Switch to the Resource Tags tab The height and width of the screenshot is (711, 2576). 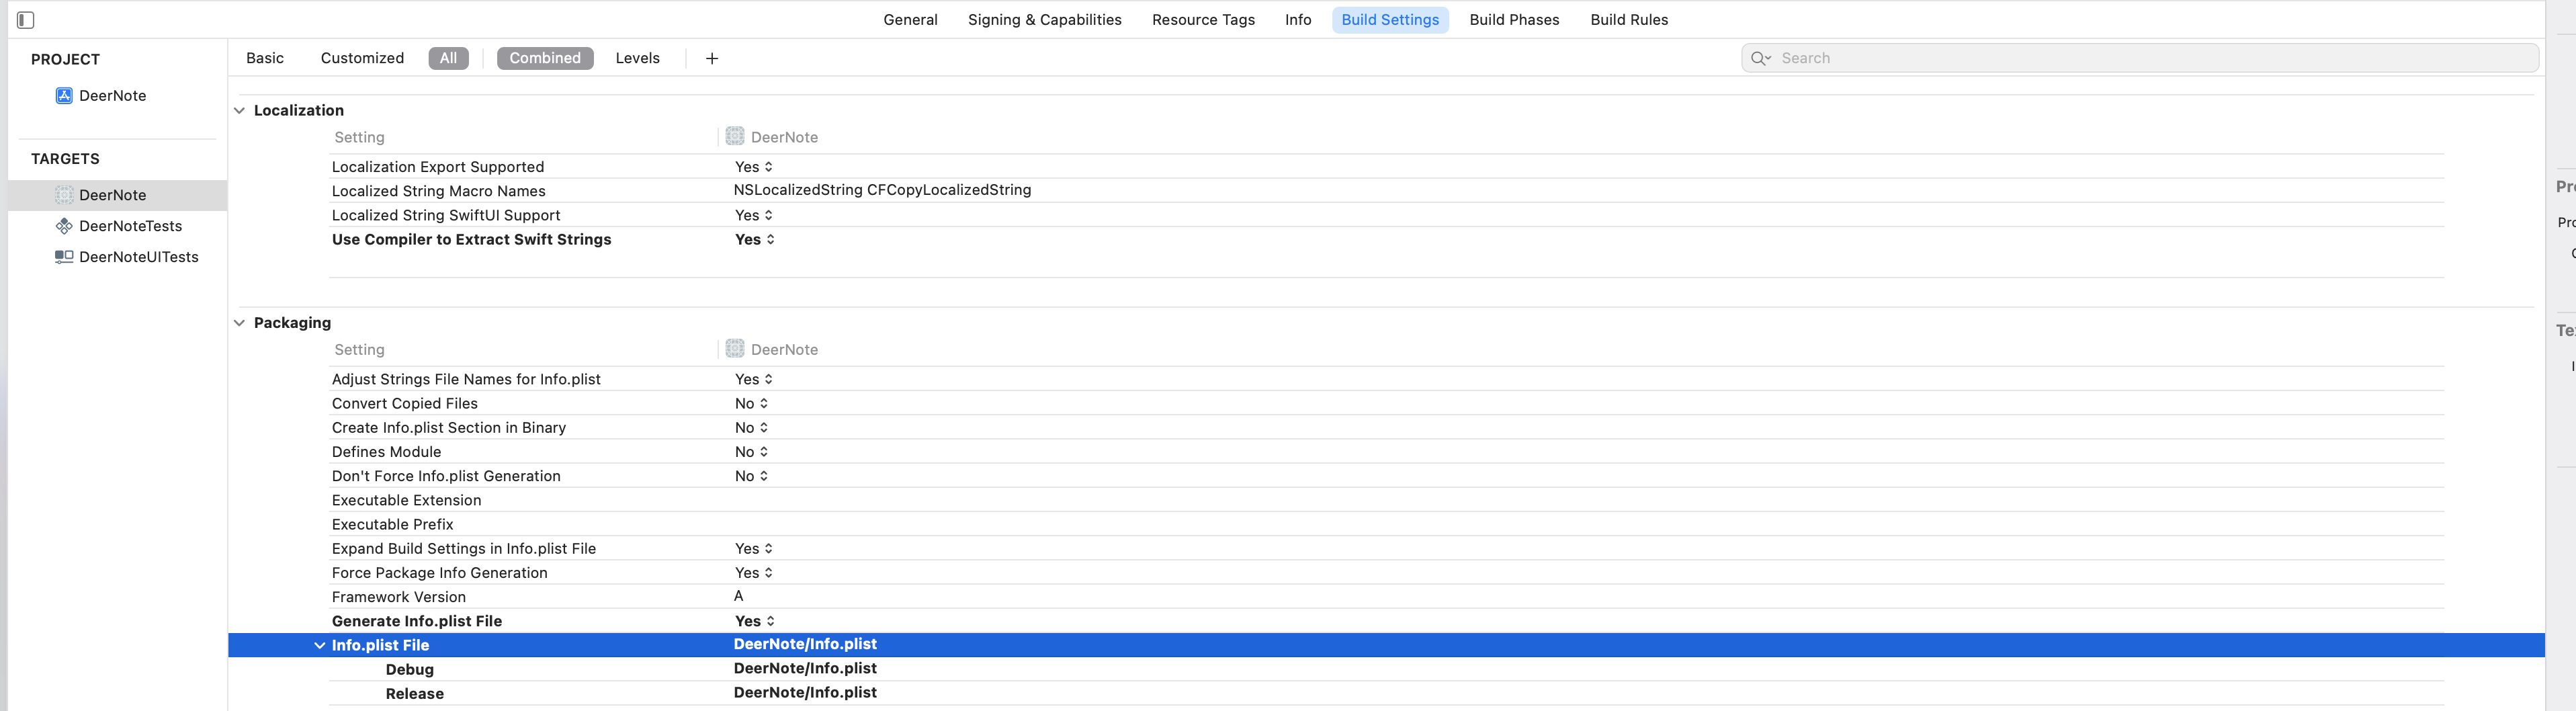point(1203,20)
